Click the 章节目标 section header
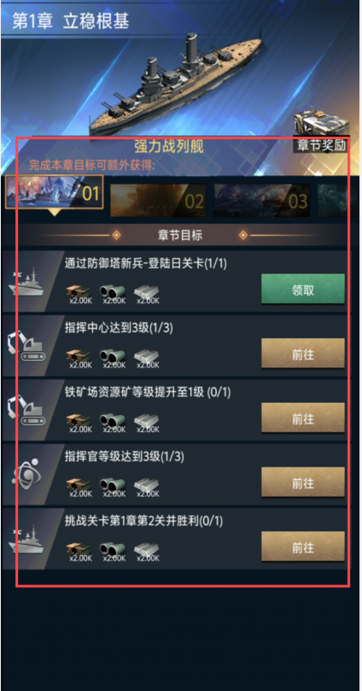Screen dimensions: 362x691 (180, 236)
